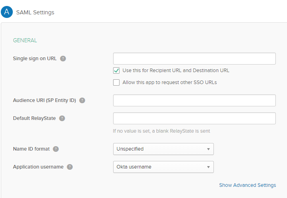287x198 pixels.
Task: Click the 'If no value is set, a blank RelayState is sent' hint
Action: click(161, 131)
